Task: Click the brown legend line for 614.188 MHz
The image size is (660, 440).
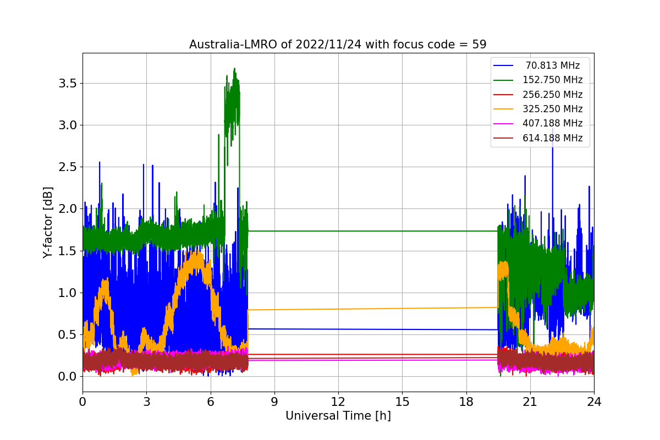Action: pyautogui.click(x=503, y=139)
